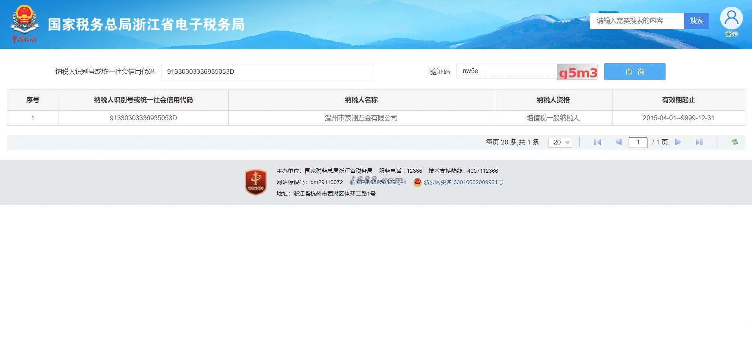This screenshot has height=358, width=752.
Task: Click the 验证码 field label
Action: (x=440, y=71)
